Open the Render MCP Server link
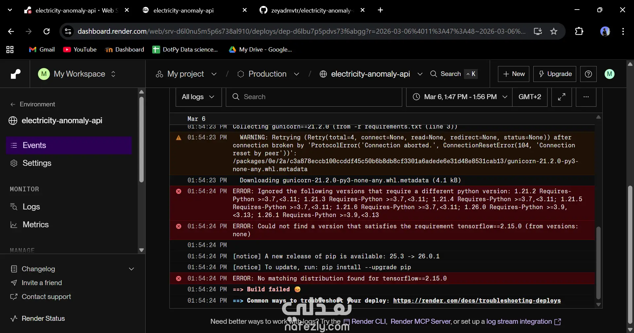The width and height of the screenshot is (634, 333). 420,321
